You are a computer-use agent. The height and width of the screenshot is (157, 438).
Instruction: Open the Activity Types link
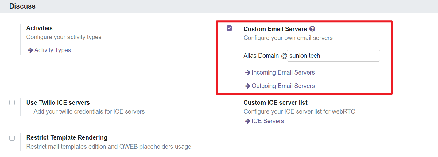click(x=52, y=50)
